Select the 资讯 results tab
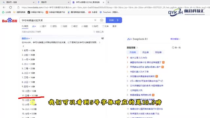 click(x=53, y=26)
